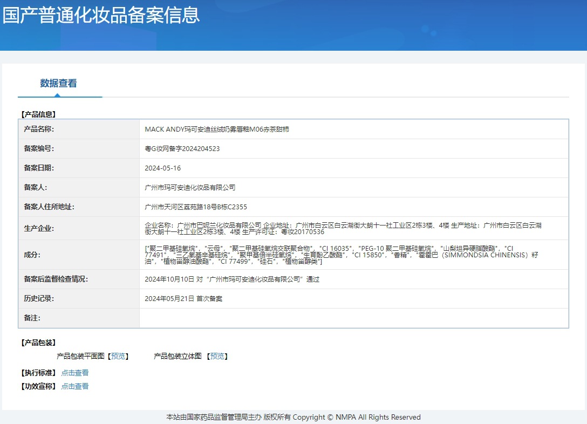Click the NMPA copyright footer text
Image resolution: width=587 pixels, height=424 pixels.
[293, 418]
